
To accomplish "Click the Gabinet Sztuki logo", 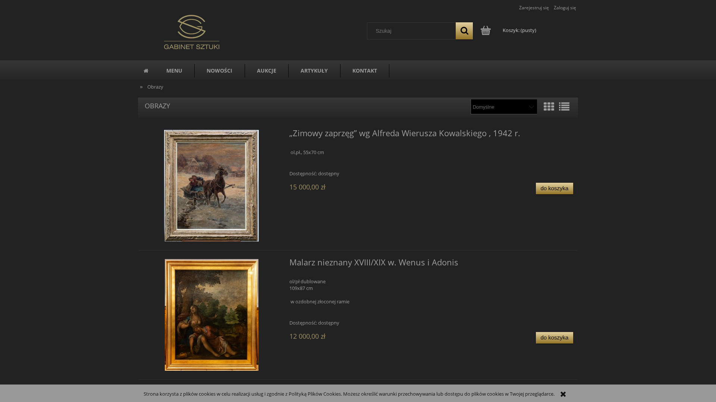I will [x=192, y=32].
